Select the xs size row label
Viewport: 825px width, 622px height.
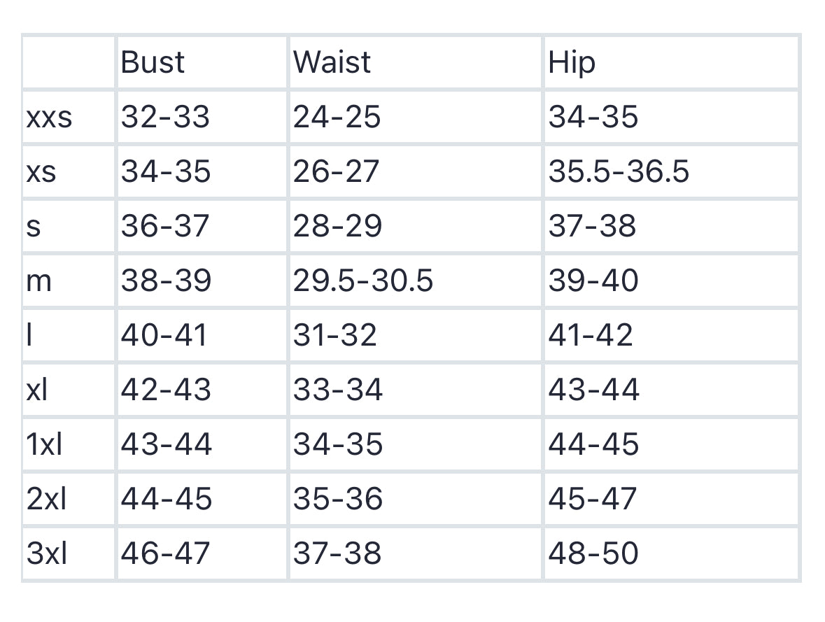(41, 171)
